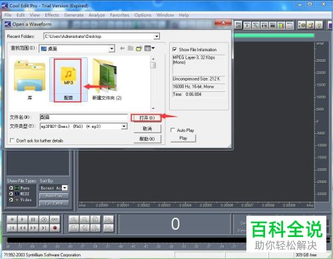Open the Generate menu

[74, 15]
